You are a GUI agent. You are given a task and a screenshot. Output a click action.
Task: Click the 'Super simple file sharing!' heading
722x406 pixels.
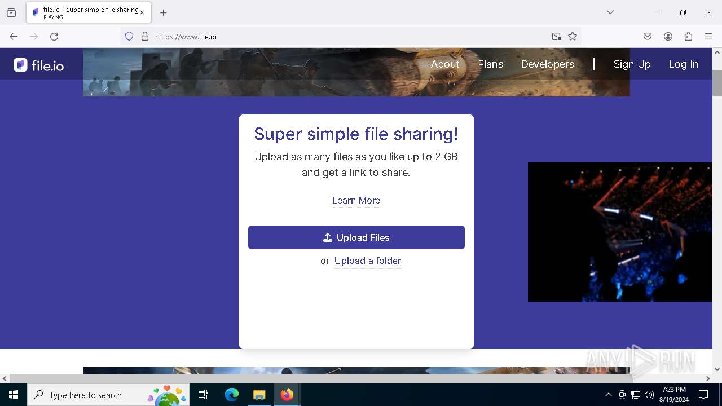[x=356, y=134]
